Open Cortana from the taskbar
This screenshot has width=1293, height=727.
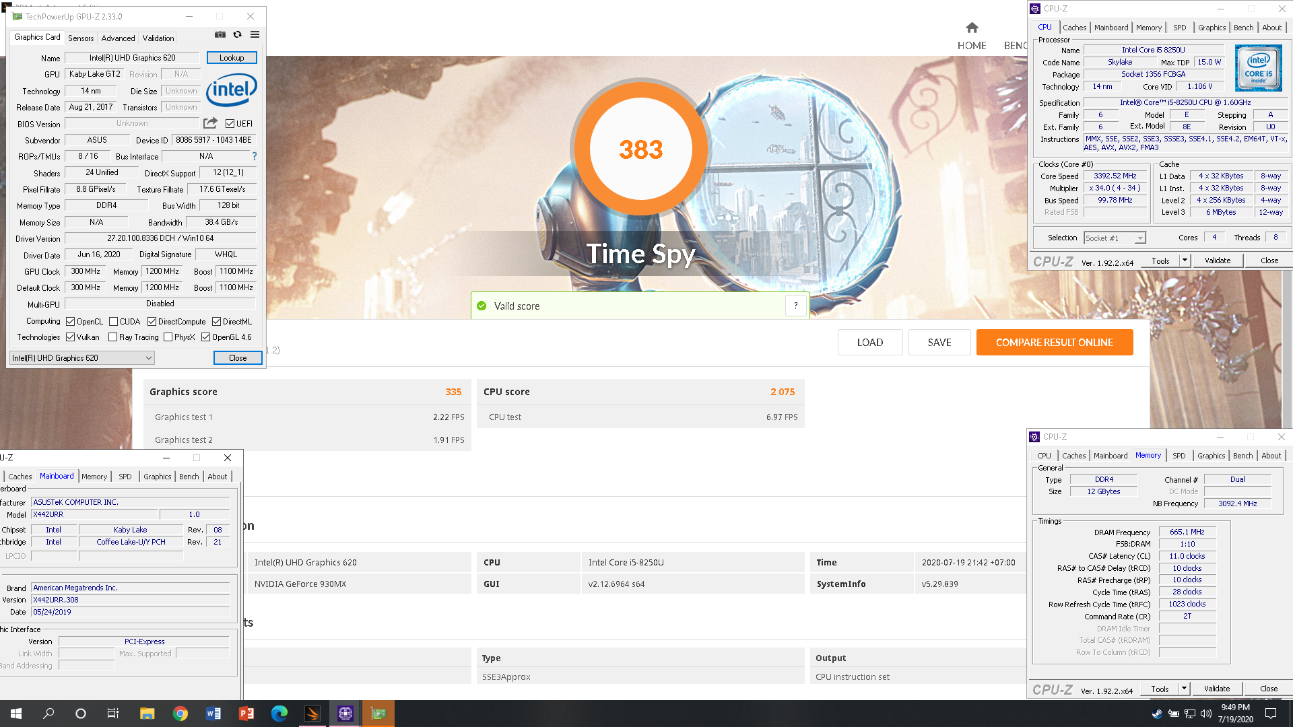click(x=81, y=714)
